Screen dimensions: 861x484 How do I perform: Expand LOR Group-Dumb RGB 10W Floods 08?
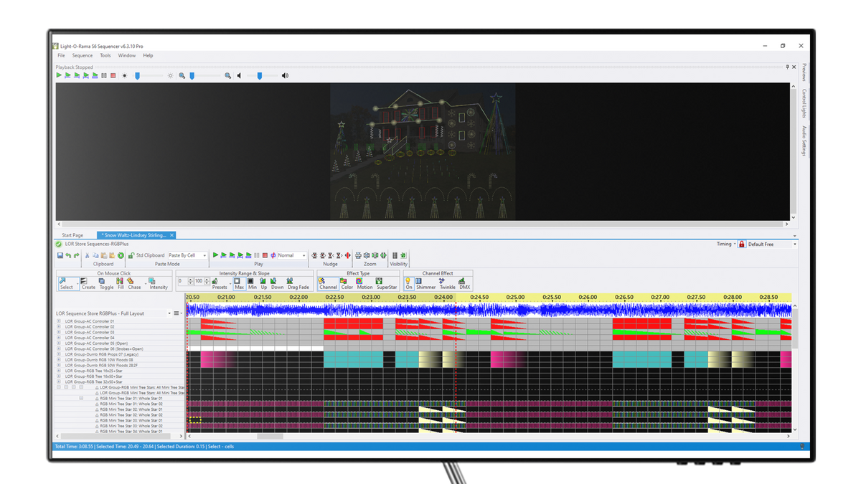59,360
